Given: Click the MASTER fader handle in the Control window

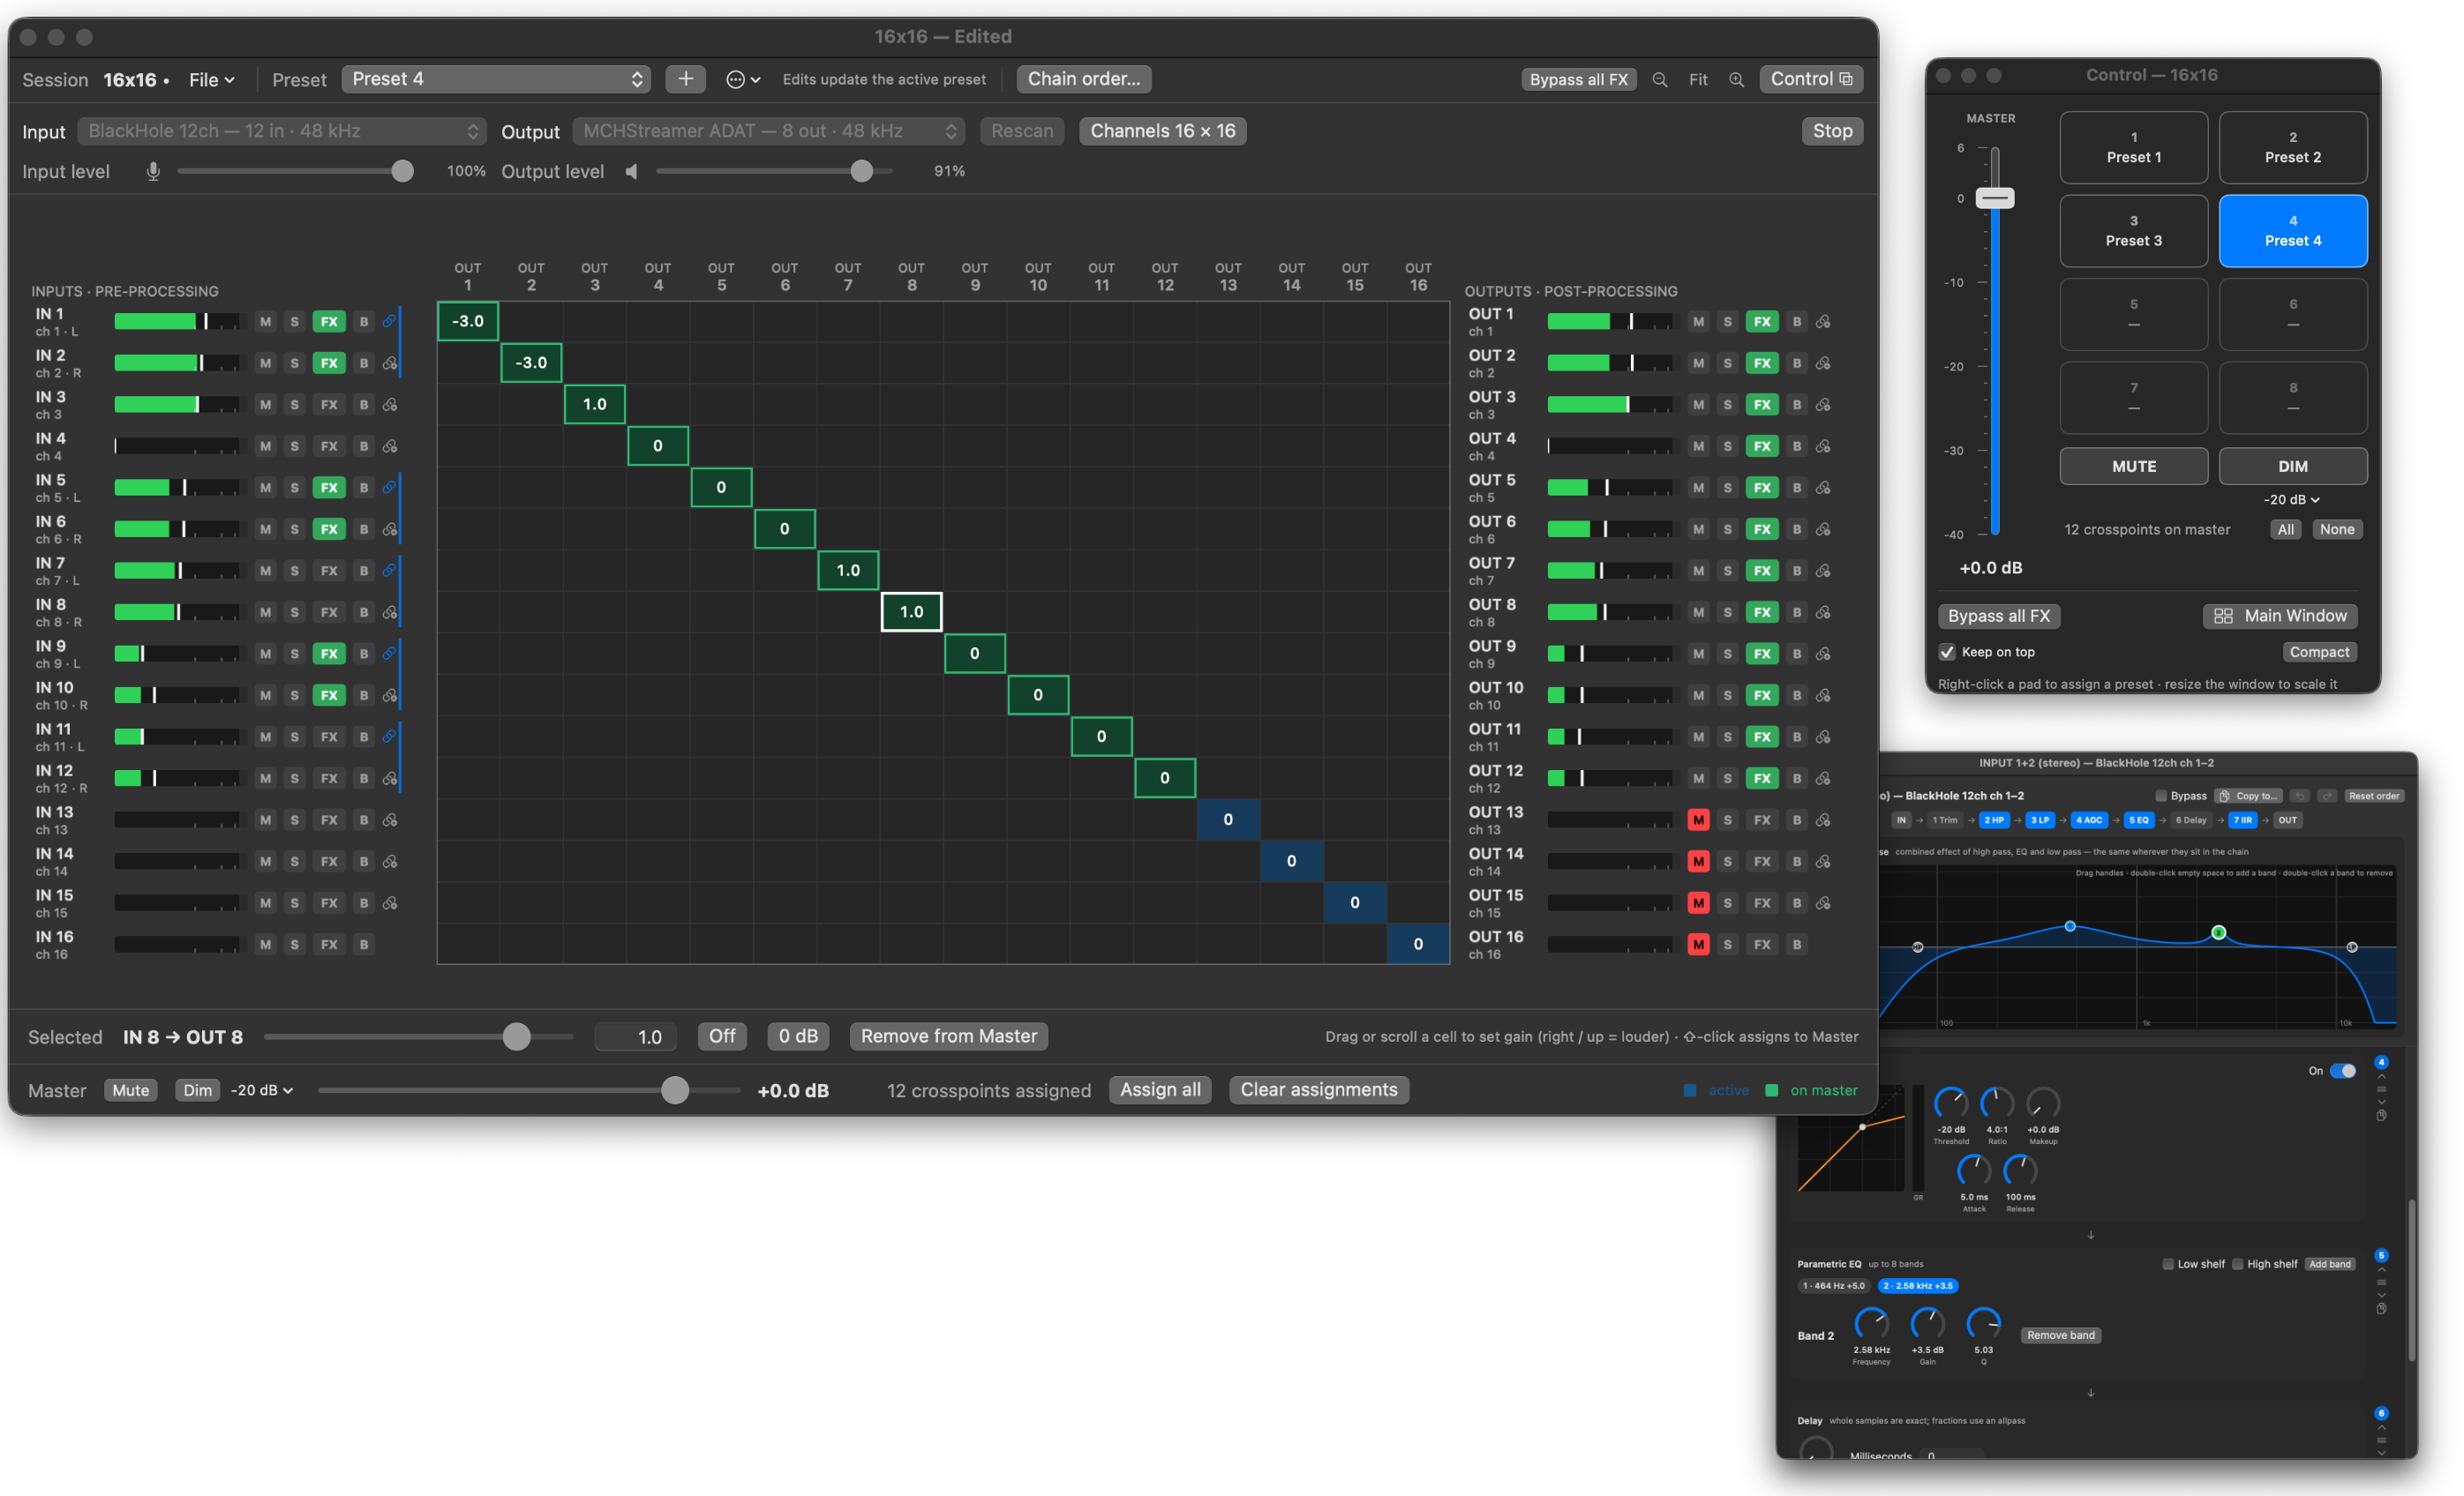Looking at the screenshot, I should click(x=1994, y=197).
